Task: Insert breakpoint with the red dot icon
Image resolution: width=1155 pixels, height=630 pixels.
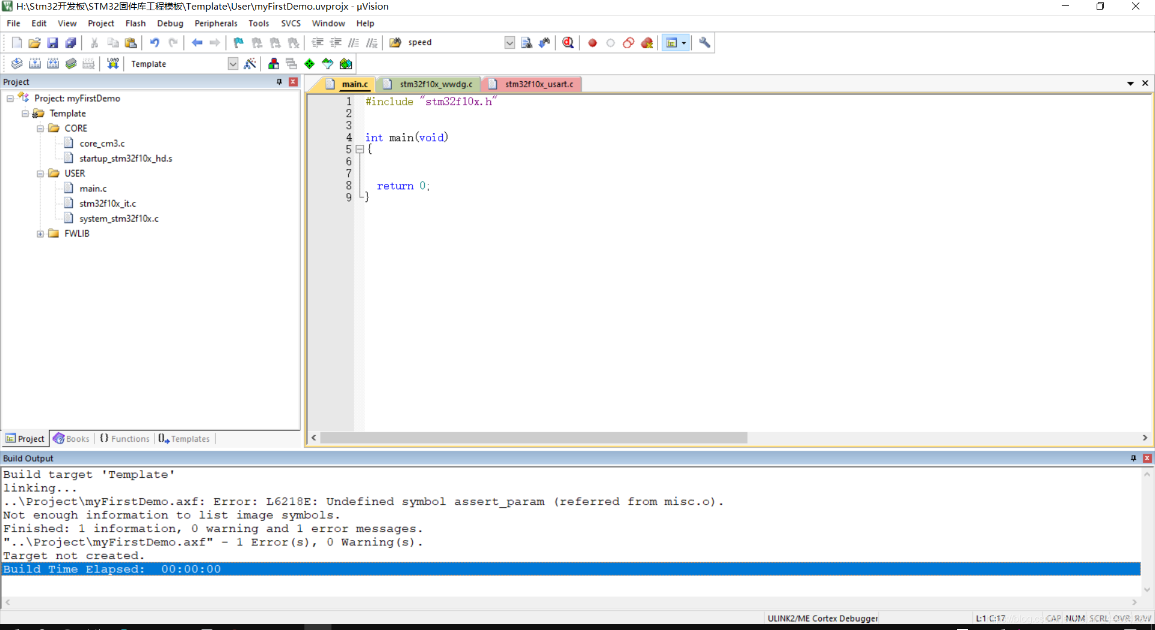Action: (x=593, y=43)
